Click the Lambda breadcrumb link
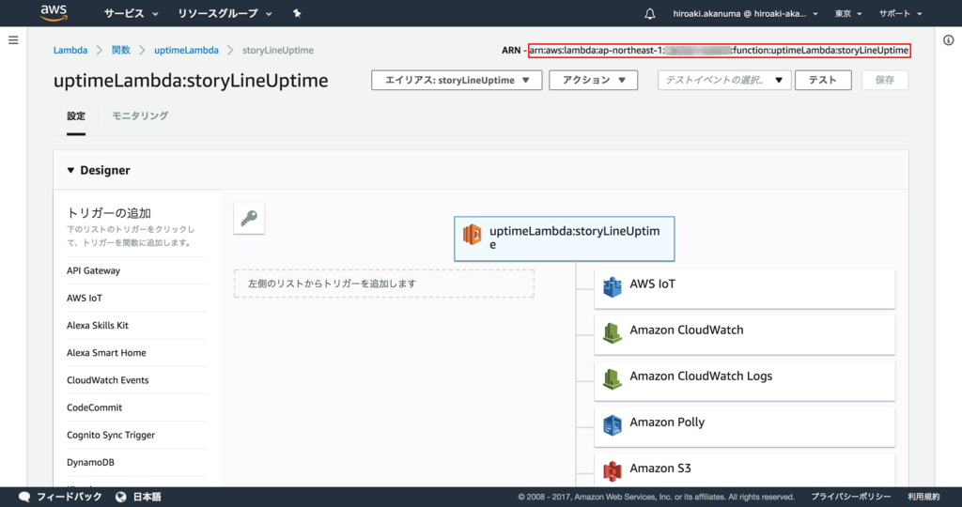 click(x=70, y=51)
